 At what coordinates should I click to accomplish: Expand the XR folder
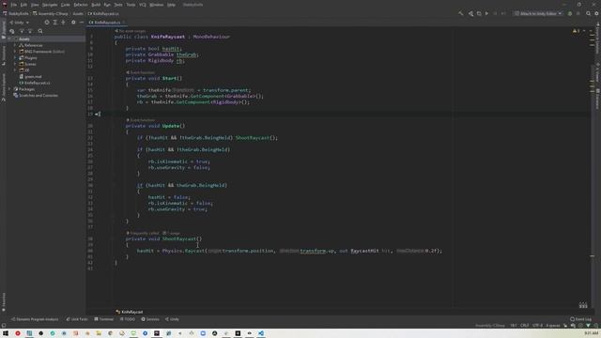pos(15,70)
